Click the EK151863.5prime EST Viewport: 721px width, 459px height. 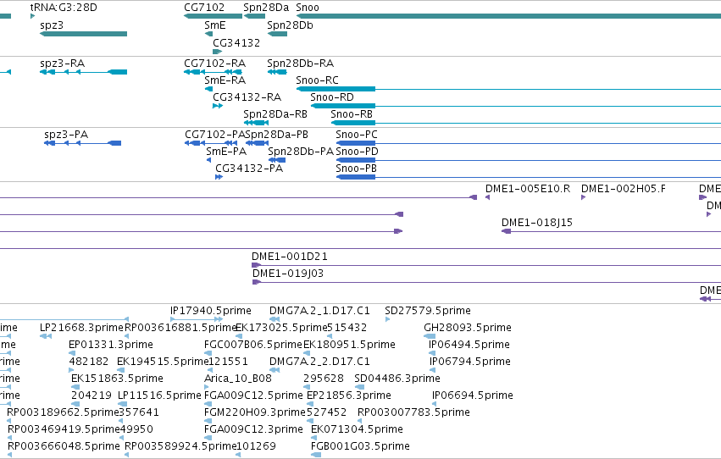click(75, 387)
